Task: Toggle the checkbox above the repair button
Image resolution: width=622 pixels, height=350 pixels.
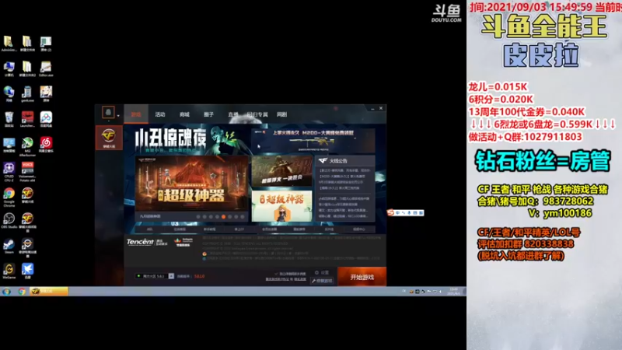Action: pos(277,274)
